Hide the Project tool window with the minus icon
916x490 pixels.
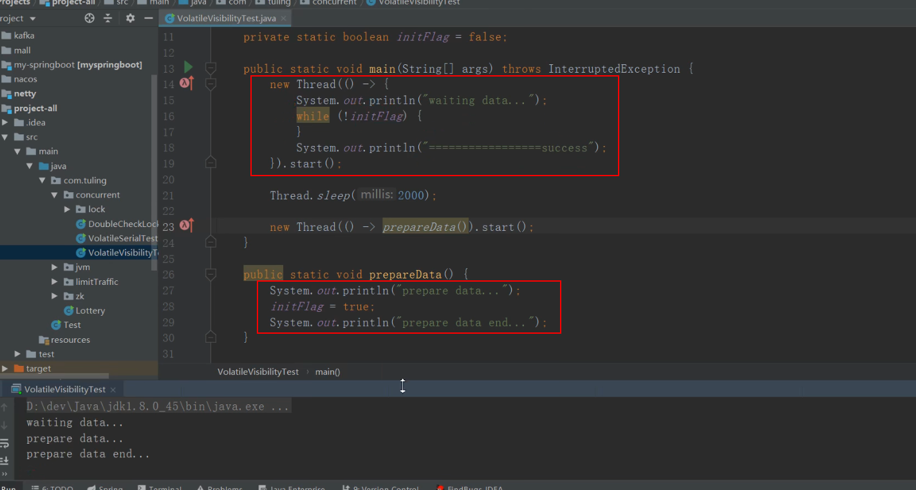[x=147, y=18]
